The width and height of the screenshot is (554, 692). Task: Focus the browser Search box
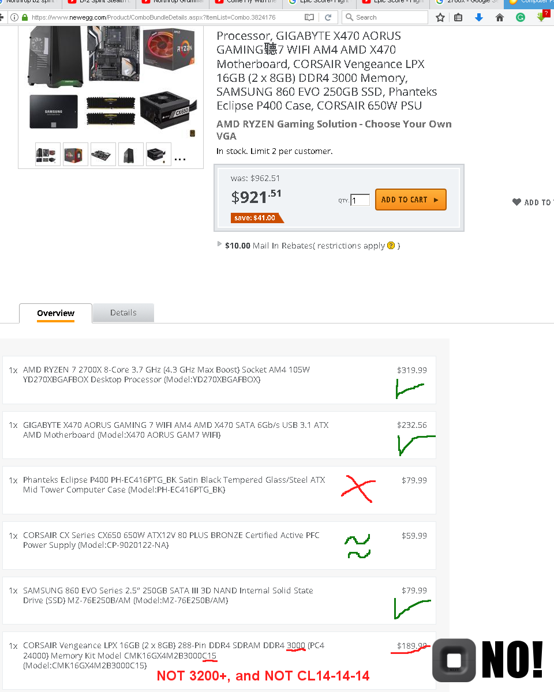coord(385,17)
